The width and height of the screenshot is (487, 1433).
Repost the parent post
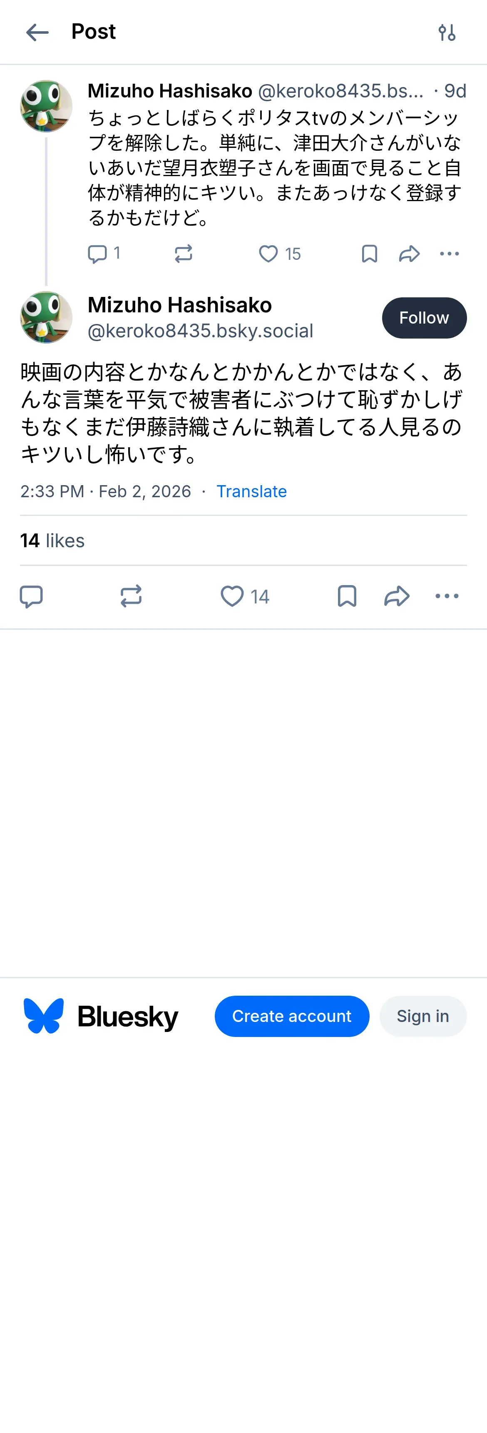click(x=184, y=254)
